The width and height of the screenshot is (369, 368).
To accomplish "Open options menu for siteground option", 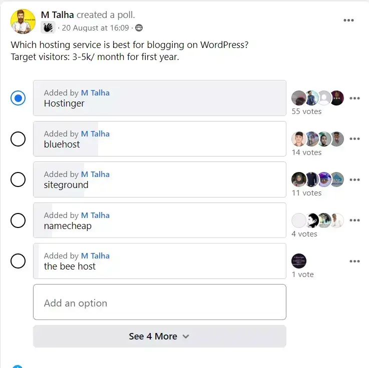I will [354, 179].
